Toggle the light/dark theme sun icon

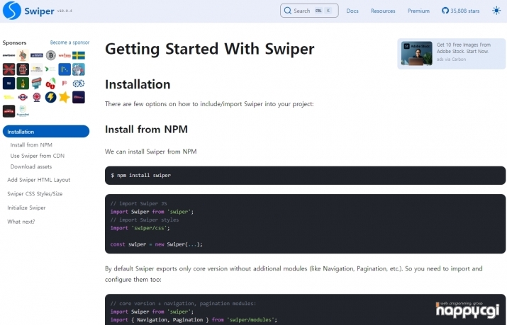pyautogui.click(x=496, y=11)
